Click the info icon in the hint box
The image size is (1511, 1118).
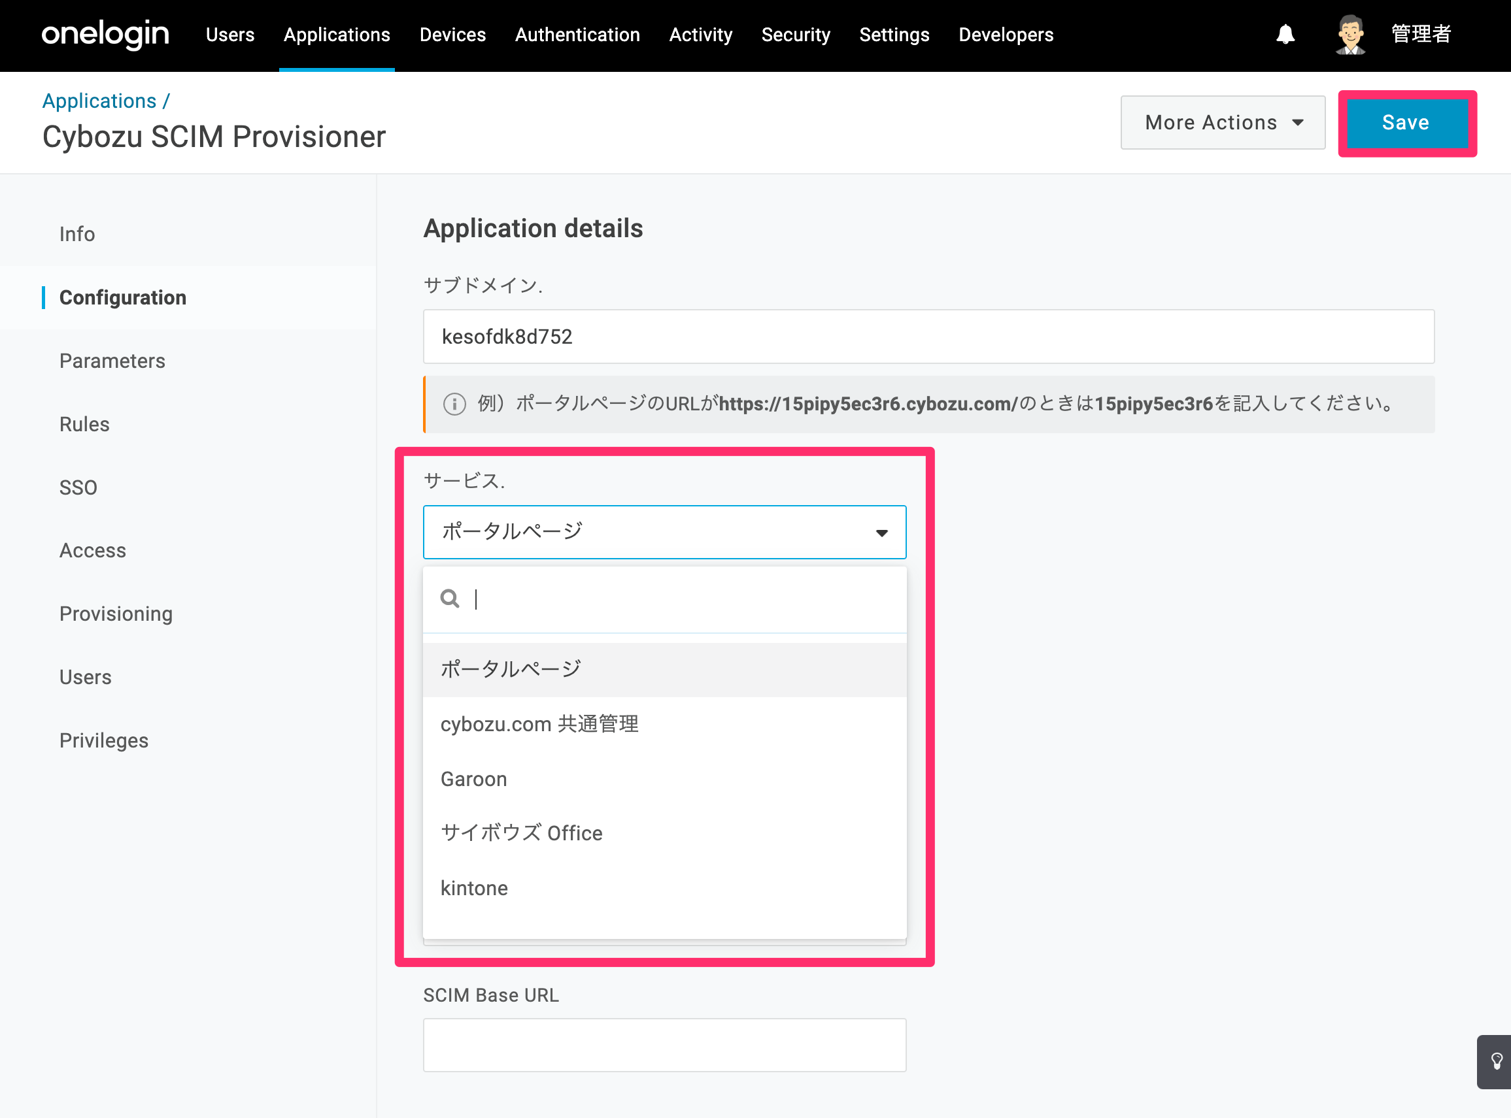tap(454, 404)
